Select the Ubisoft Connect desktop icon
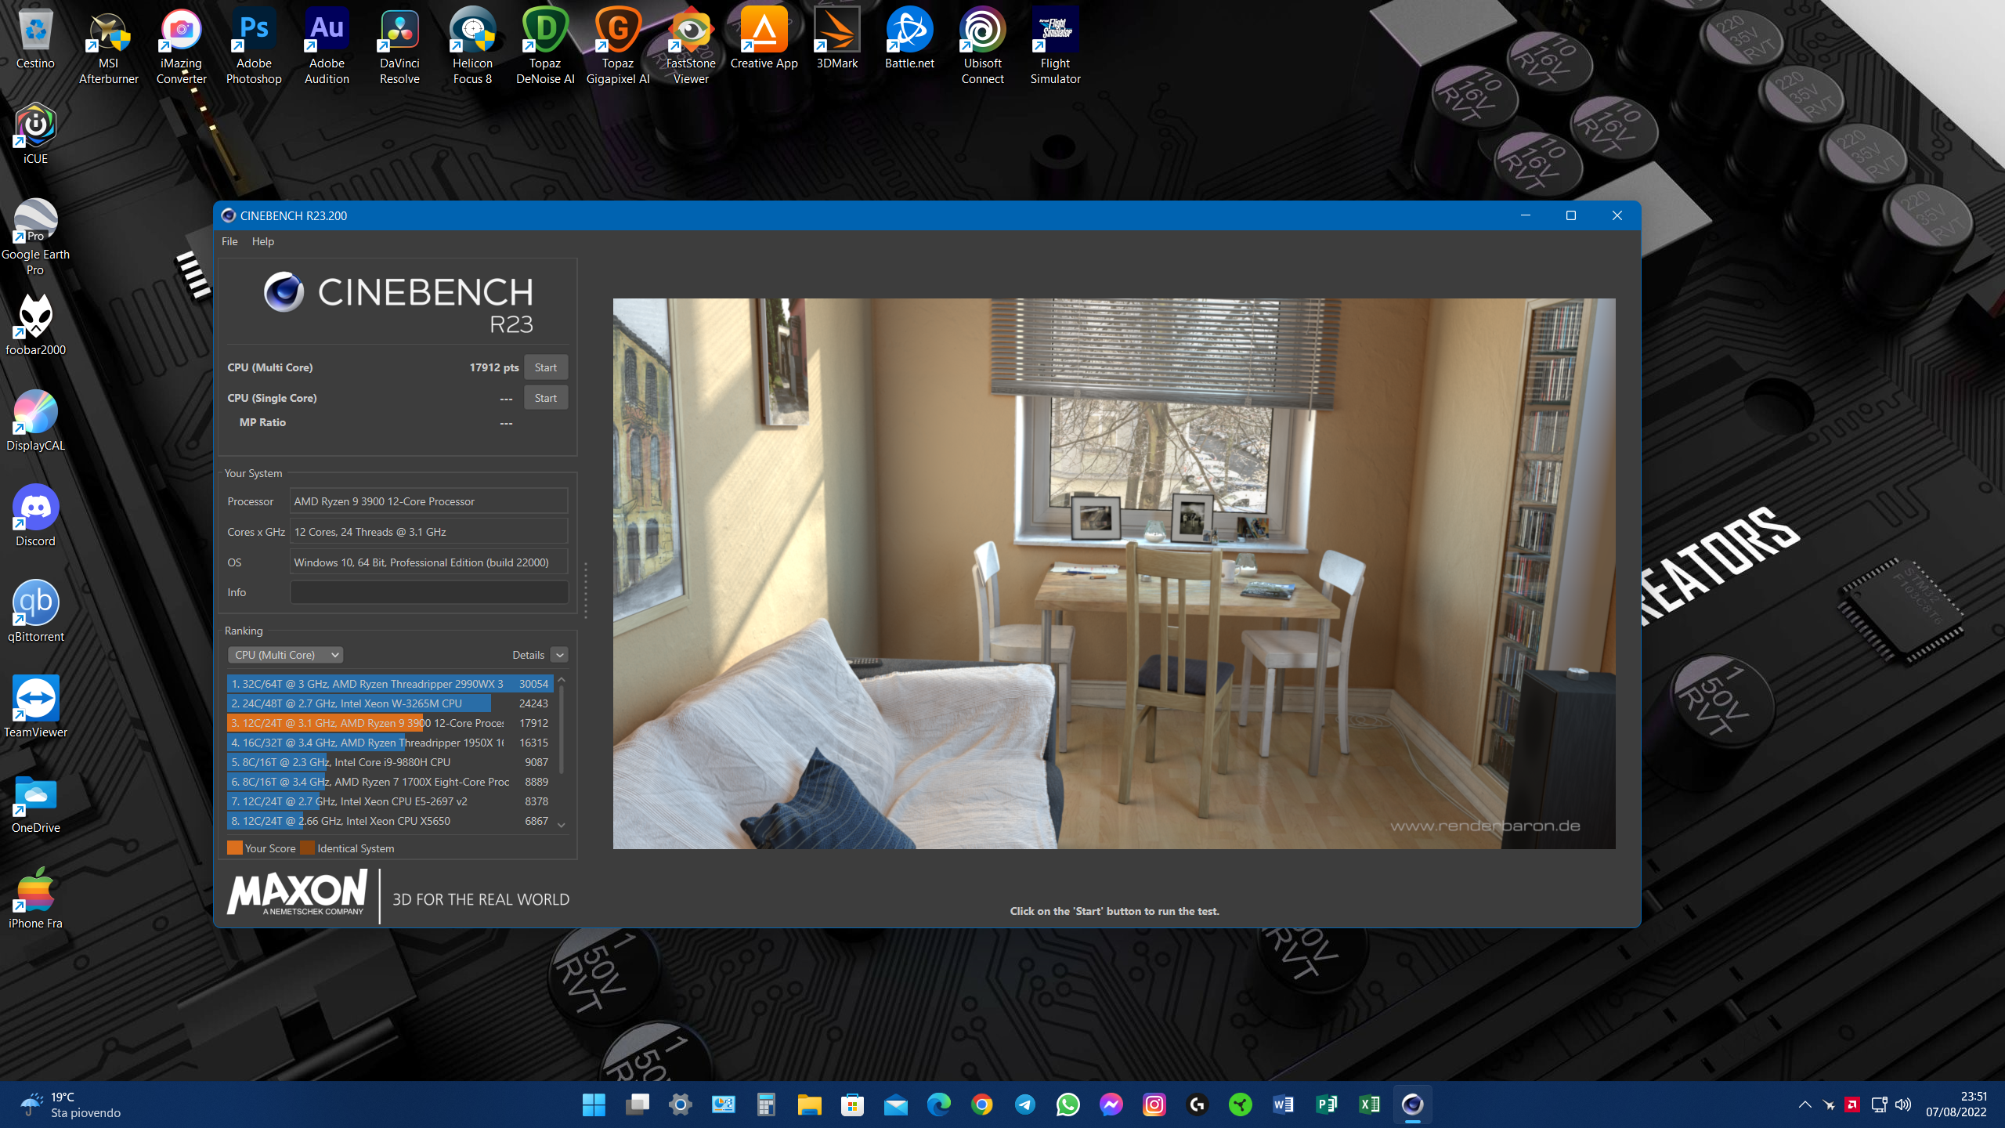The height and width of the screenshot is (1128, 2005). [x=982, y=47]
